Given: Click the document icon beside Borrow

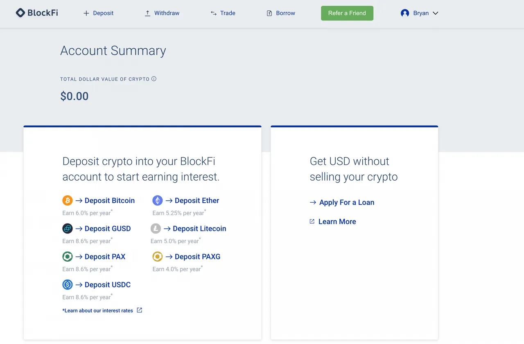Looking at the screenshot, I should pos(269,13).
